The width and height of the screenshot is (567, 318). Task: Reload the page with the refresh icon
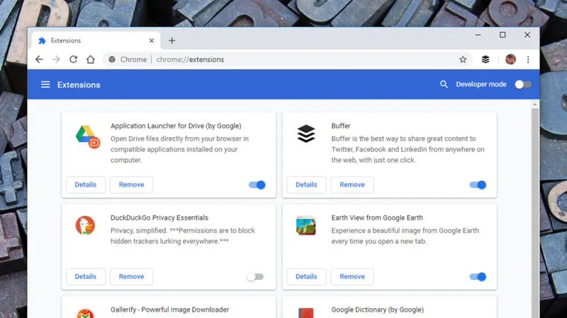(x=73, y=59)
